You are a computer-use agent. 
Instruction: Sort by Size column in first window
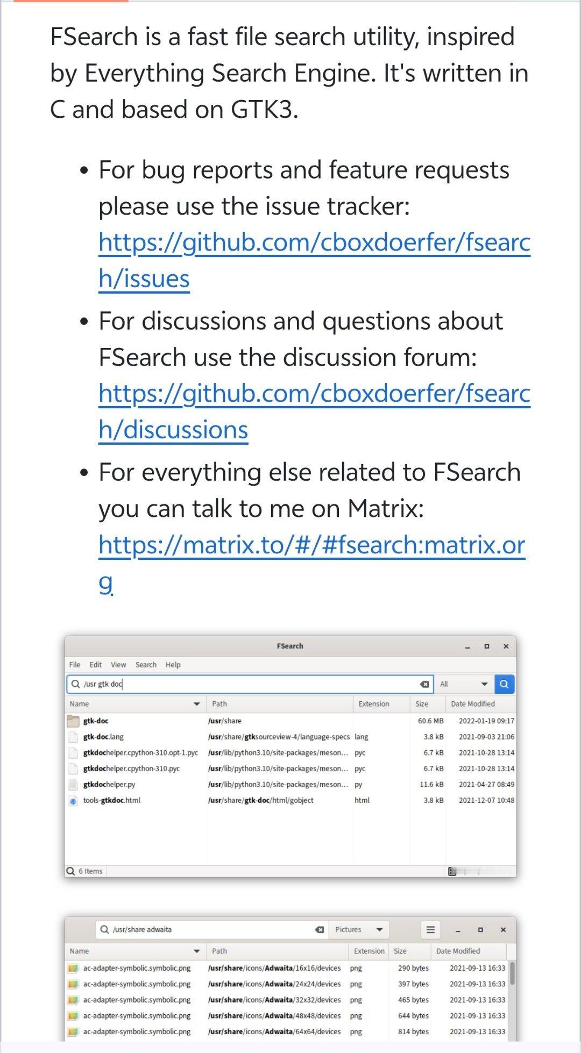coord(428,704)
